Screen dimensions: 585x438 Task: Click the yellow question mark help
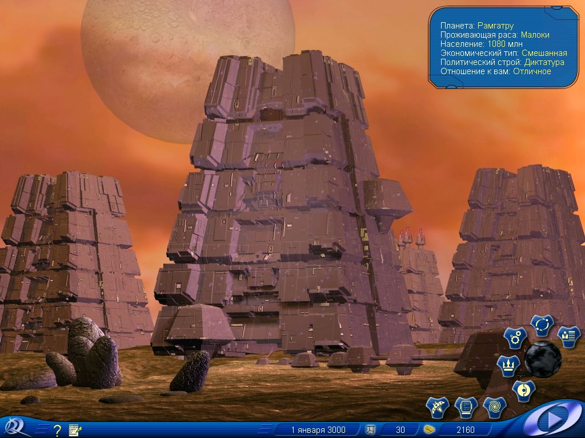coord(57,430)
